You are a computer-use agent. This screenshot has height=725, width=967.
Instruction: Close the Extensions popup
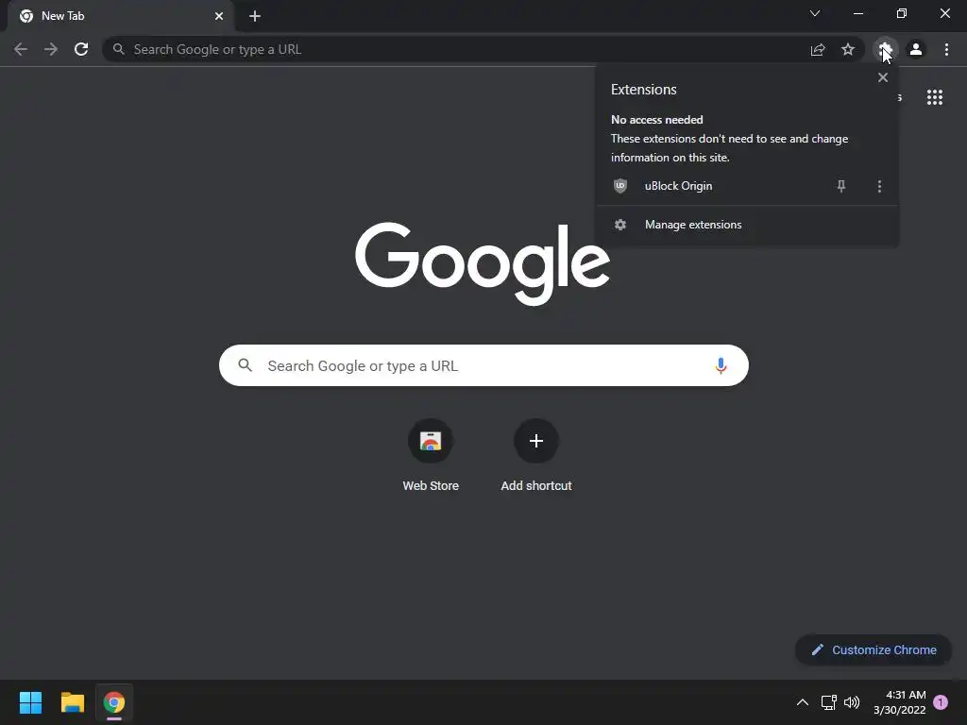[x=883, y=77]
